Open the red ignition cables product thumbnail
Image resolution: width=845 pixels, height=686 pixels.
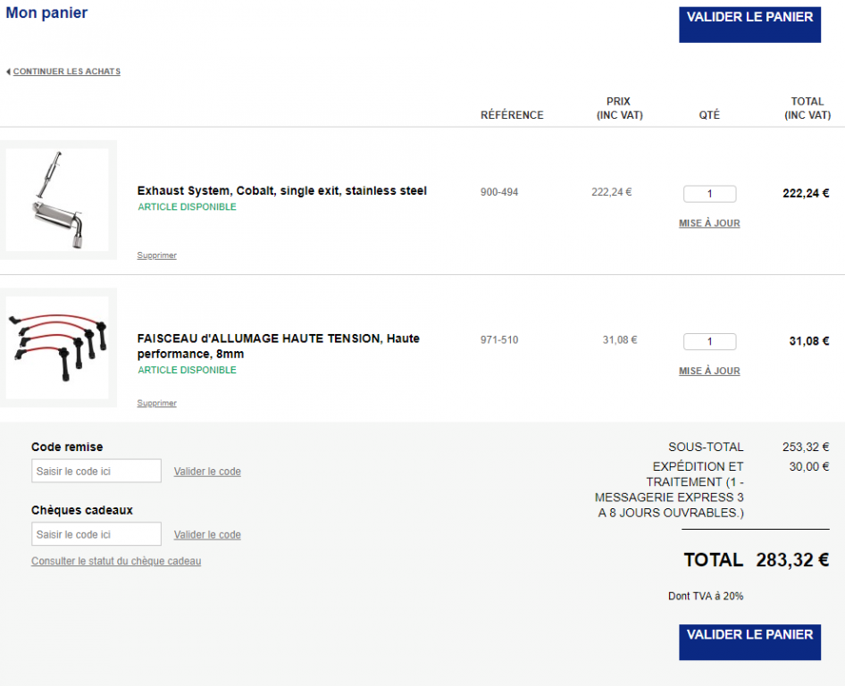58,347
